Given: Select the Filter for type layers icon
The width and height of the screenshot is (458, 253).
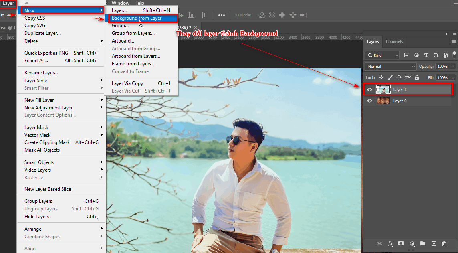Looking at the screenshot, I should (x=426, y=55).
